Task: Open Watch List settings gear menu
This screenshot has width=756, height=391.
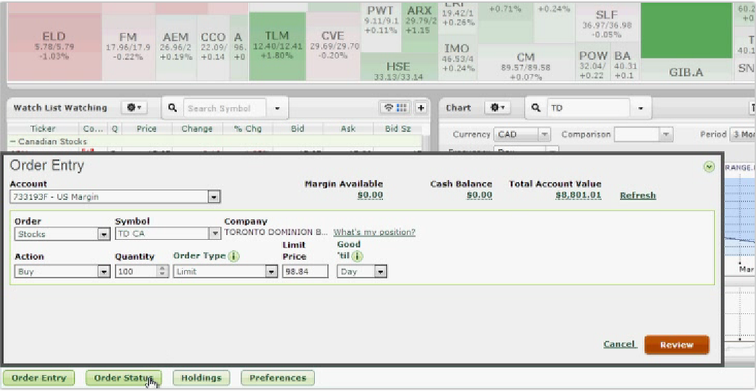Action: coord(134,108)
